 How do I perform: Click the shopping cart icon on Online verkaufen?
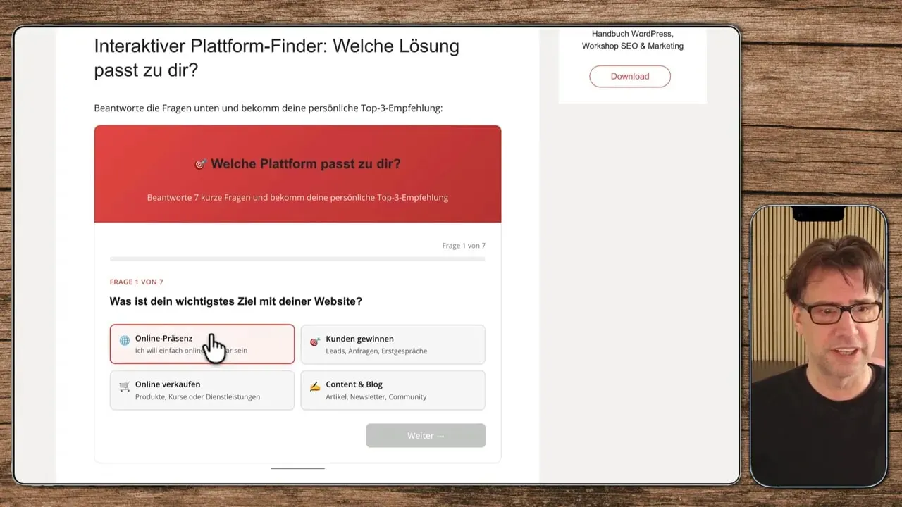(124, 385)
